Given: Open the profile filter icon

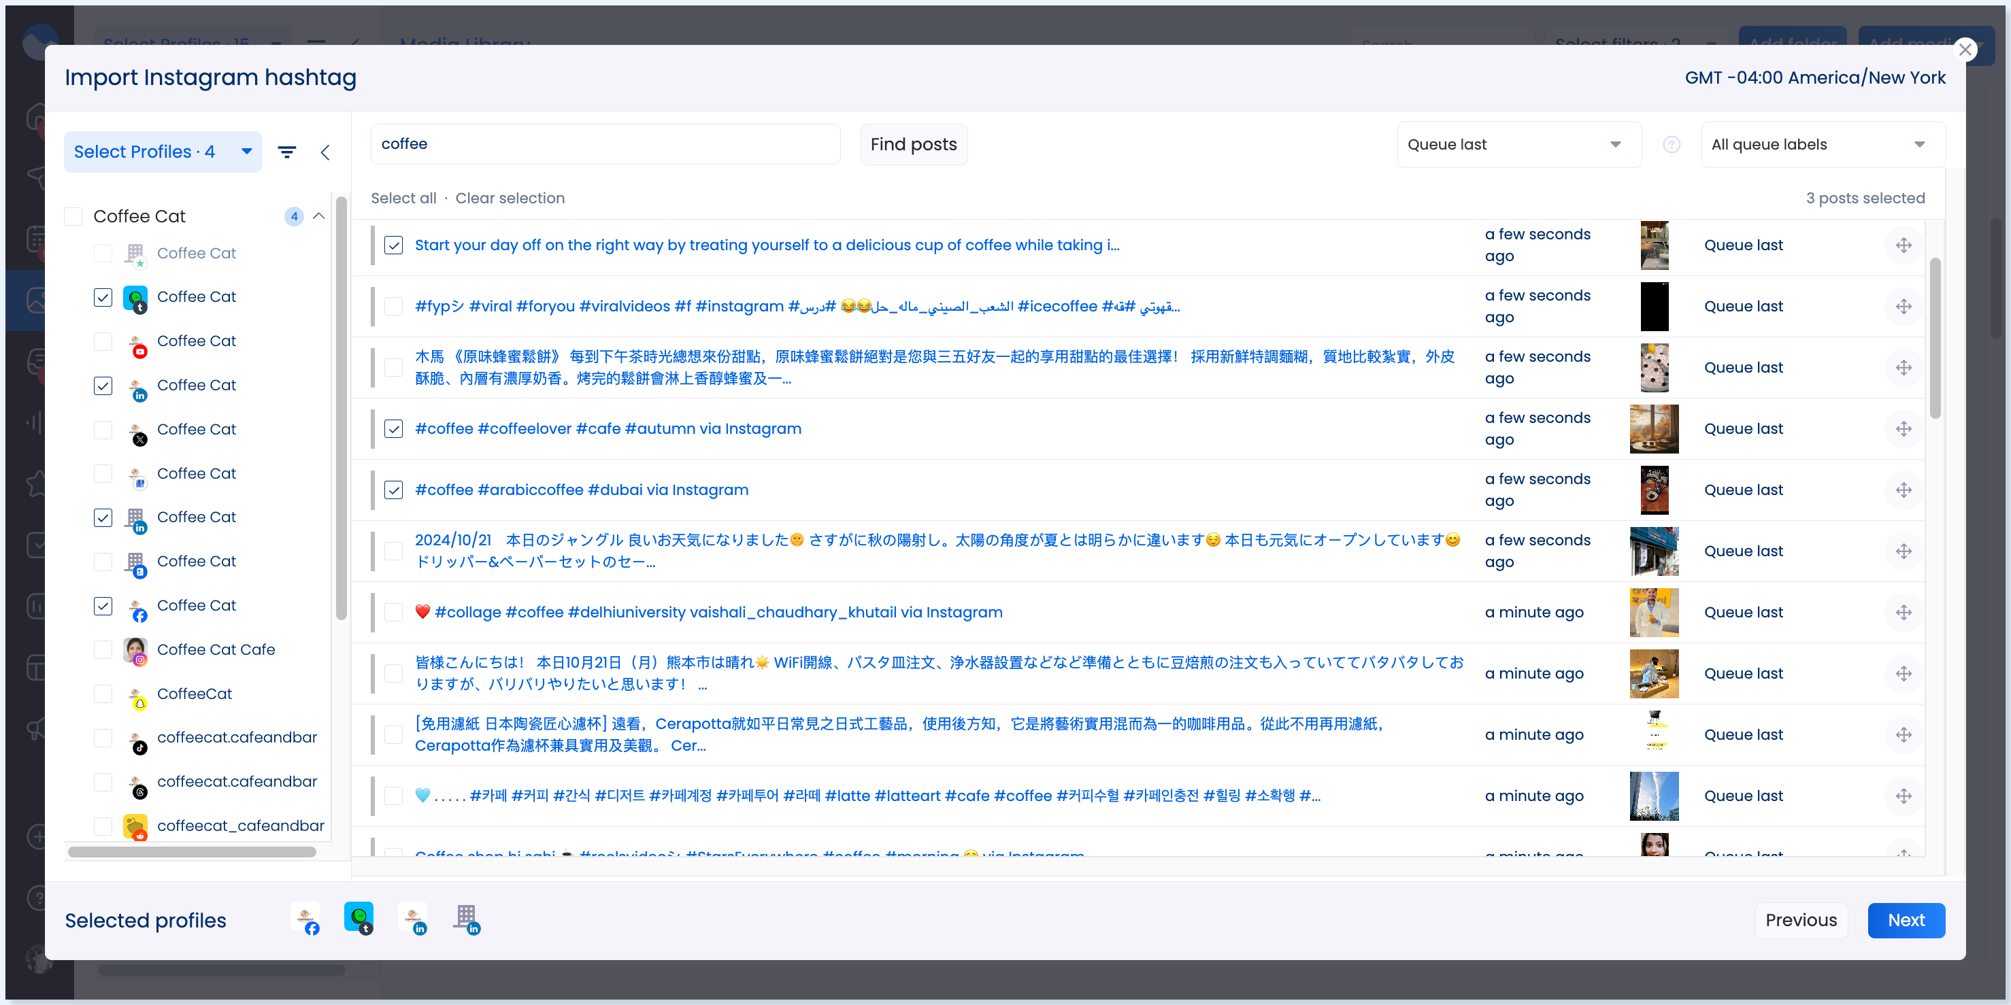Looking at the screenshot, I should (x=287, y=152).
